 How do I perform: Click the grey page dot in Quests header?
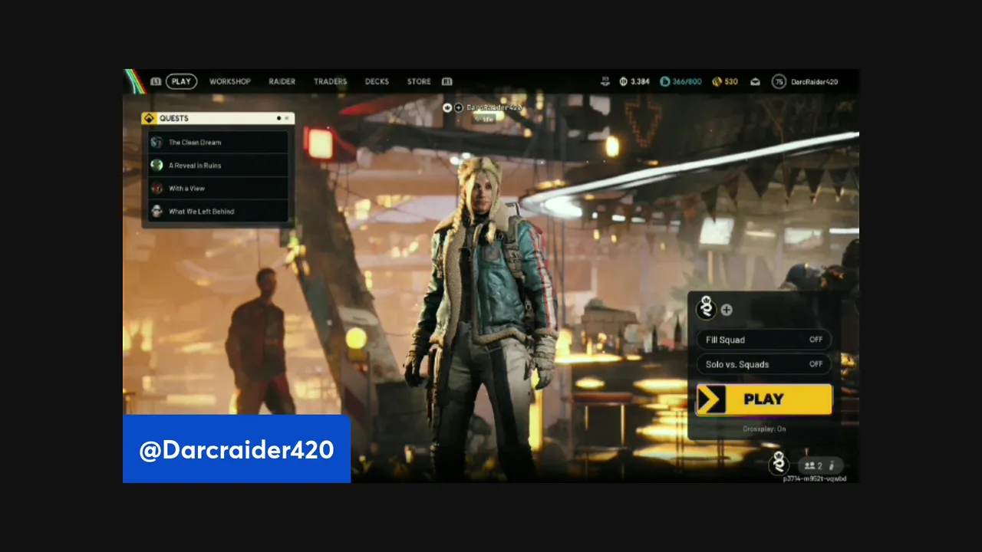(x=287, y=118)
